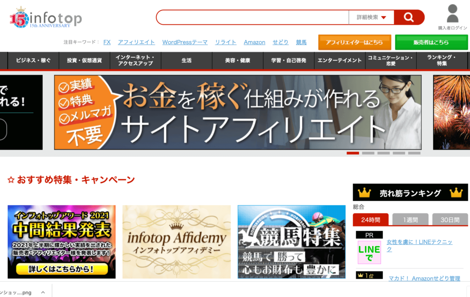This screenshot has width=470, height=297.
Task: Open インフォトップアワード 2021 中間結果発表 banner
Action: coord(62,242)
